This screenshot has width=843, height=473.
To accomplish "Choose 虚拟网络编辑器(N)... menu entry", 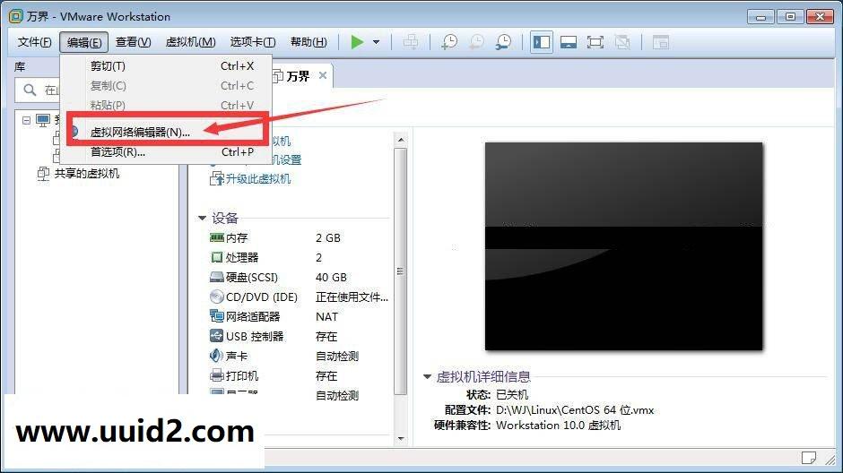I will [x=166, y=132].
